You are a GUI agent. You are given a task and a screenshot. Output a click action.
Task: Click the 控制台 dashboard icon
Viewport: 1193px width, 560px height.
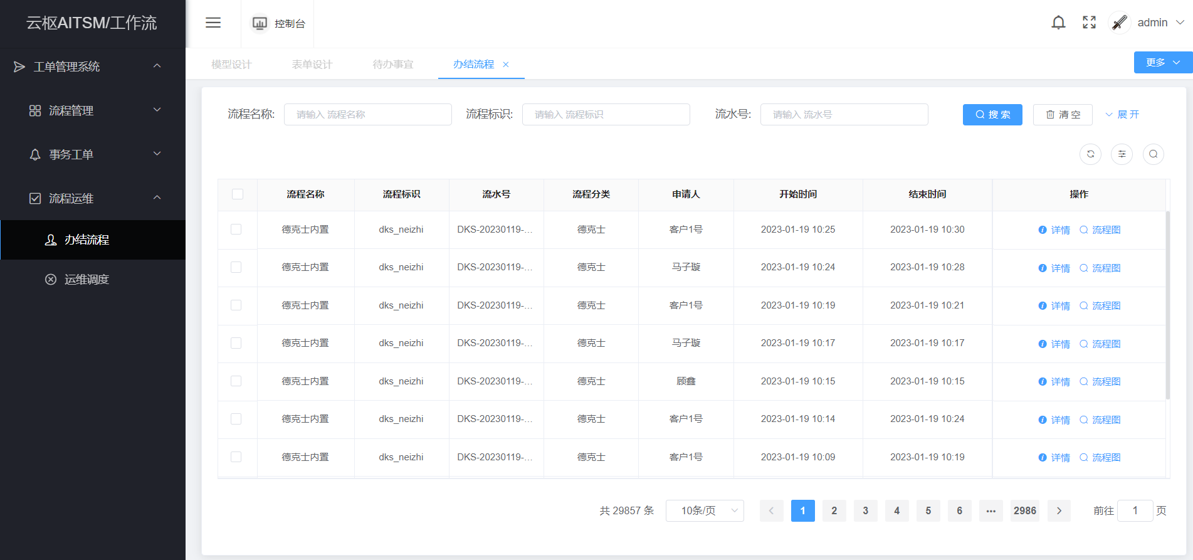click(x=260, y=23)
